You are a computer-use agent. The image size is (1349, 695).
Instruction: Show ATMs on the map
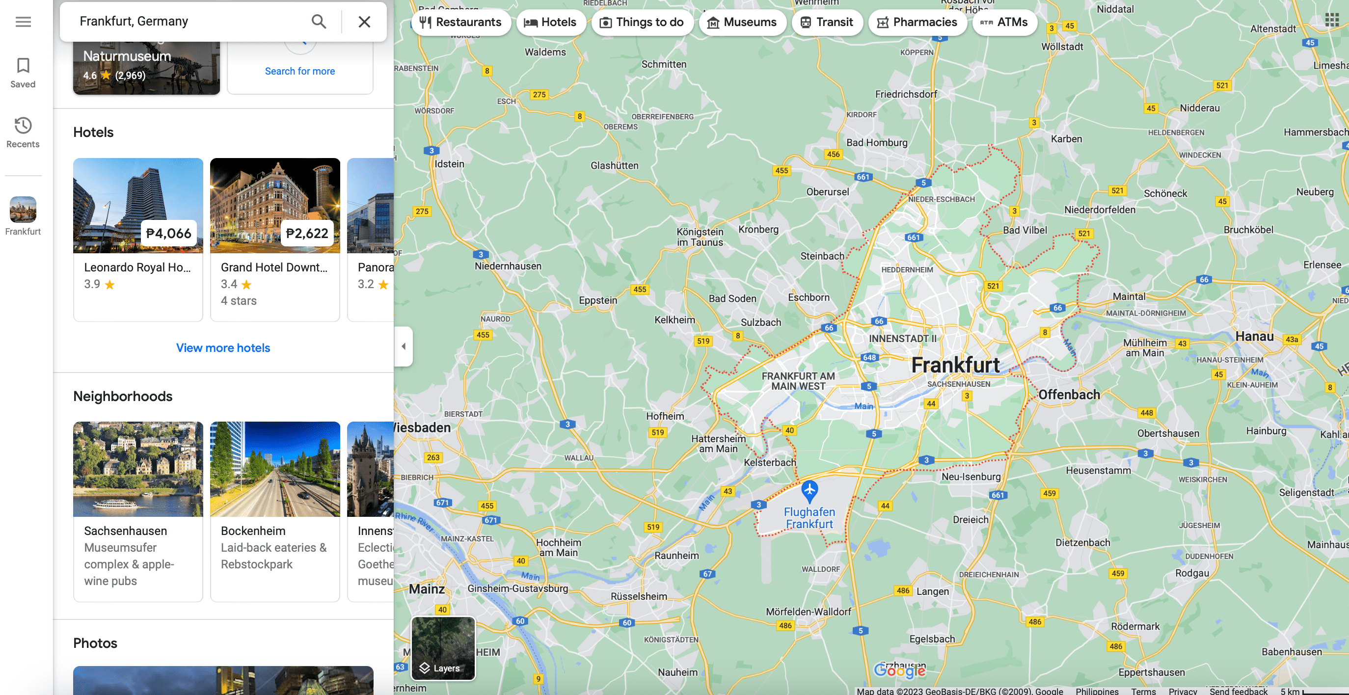coord(1004,22)
